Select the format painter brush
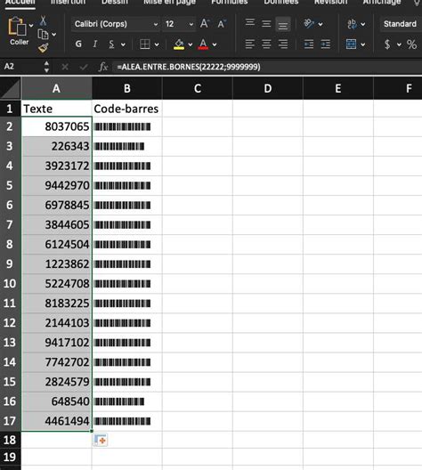This screenshot has height=470, width=422. pos(43,48)
